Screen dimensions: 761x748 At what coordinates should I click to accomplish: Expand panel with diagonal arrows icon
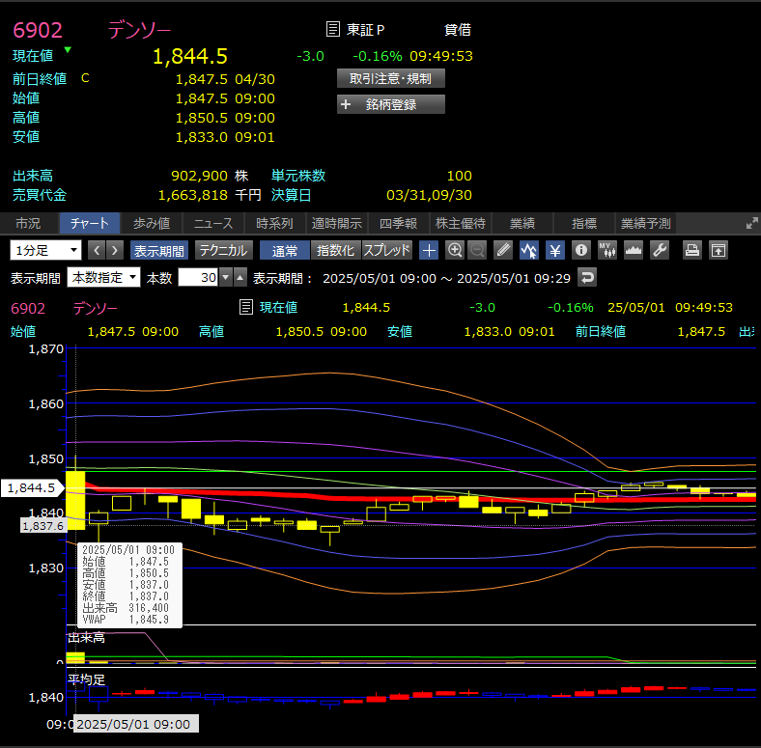tap(751, 223)
